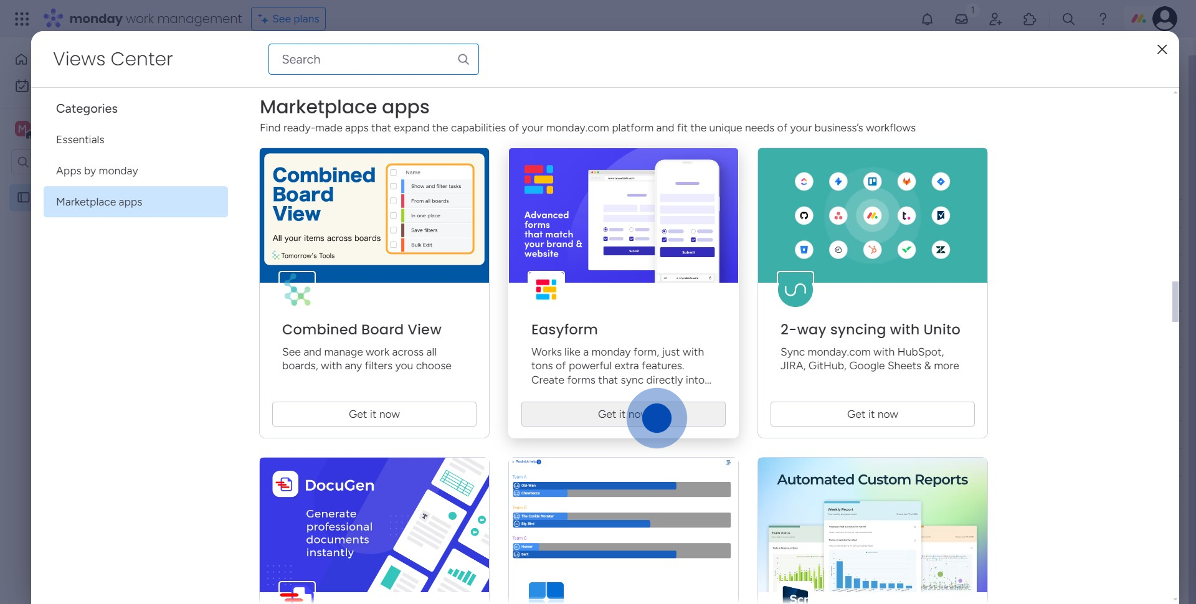Open the help question mark icon
Image resolution: width=1196 pixels, height=604 pixels.
pyautogui.click(x=1103, y=19)
